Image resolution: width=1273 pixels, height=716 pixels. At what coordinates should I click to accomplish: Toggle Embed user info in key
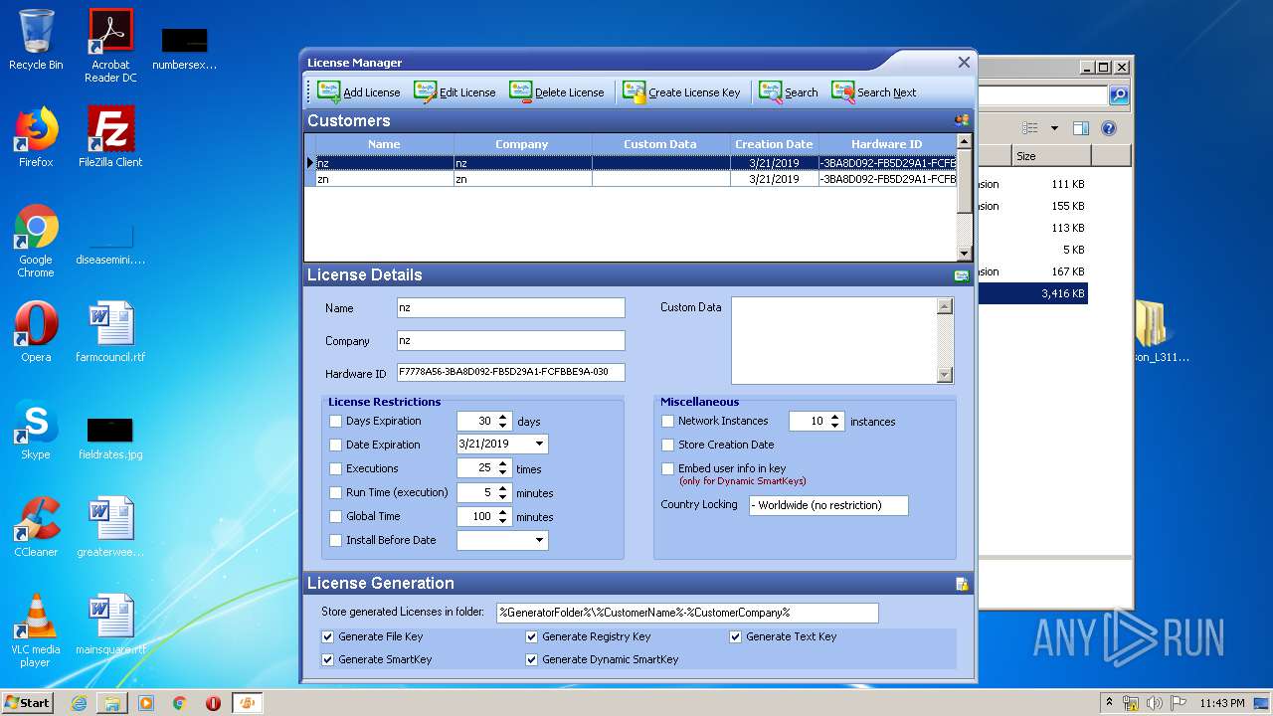click(x=667, y=469)
